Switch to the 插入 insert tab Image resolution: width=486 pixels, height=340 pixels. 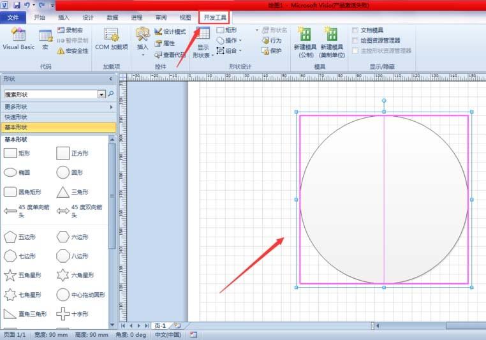pyautogui.click(x=64, y=17)
